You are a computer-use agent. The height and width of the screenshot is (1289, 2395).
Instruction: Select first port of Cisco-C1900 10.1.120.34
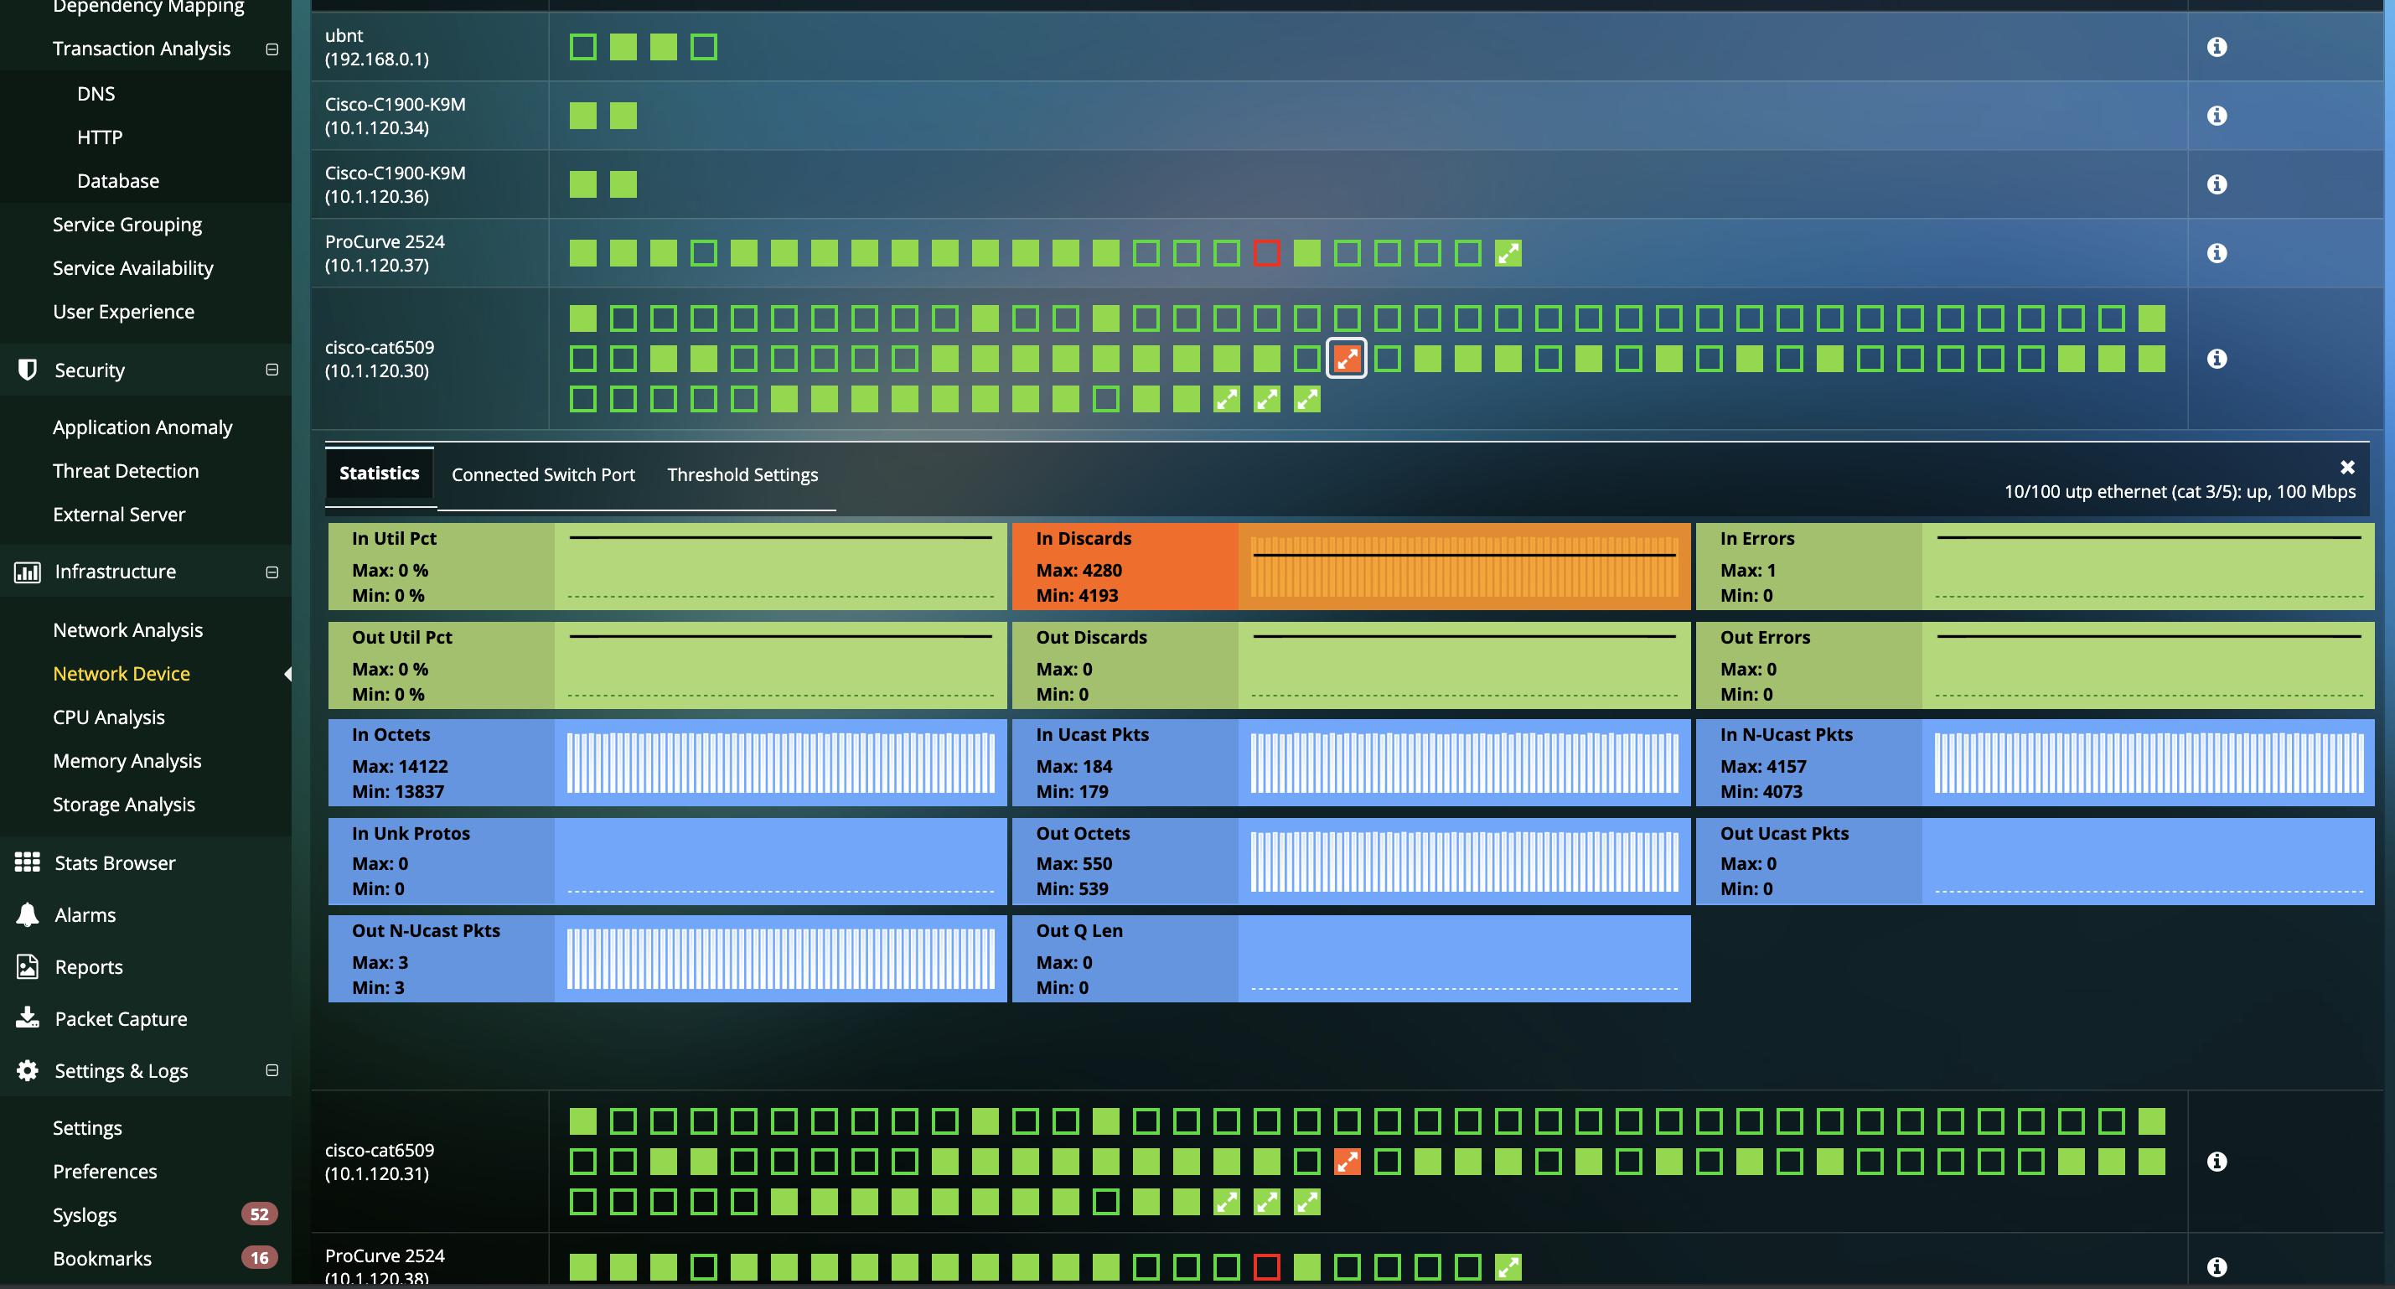pyautogui.click(x=583, y=116)
